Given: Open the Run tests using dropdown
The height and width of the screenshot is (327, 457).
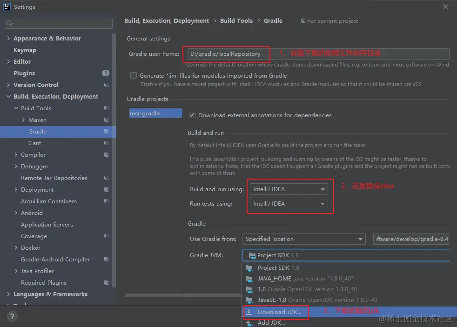Looking at the screenshot, I should [x=289, y=204].
